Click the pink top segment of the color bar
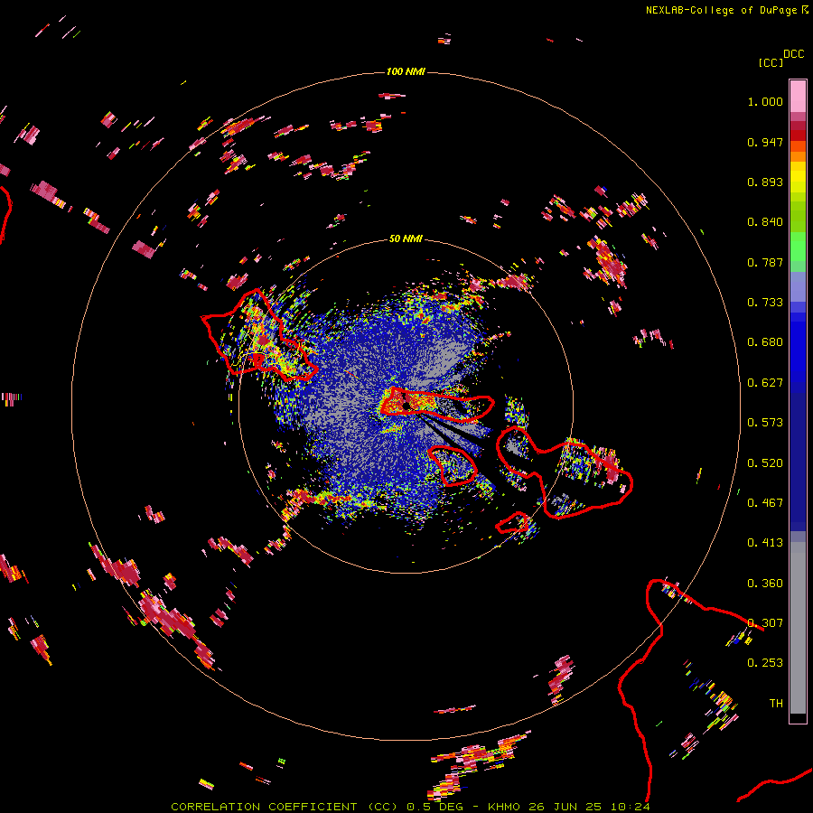 click(798, 96)
